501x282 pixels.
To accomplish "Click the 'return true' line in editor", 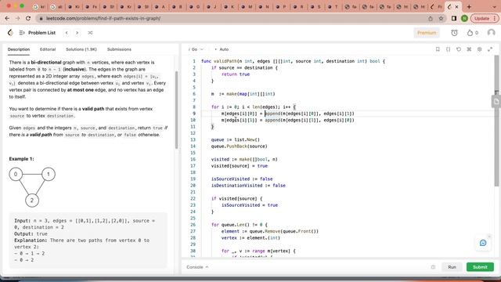I will tap(236, 74).
